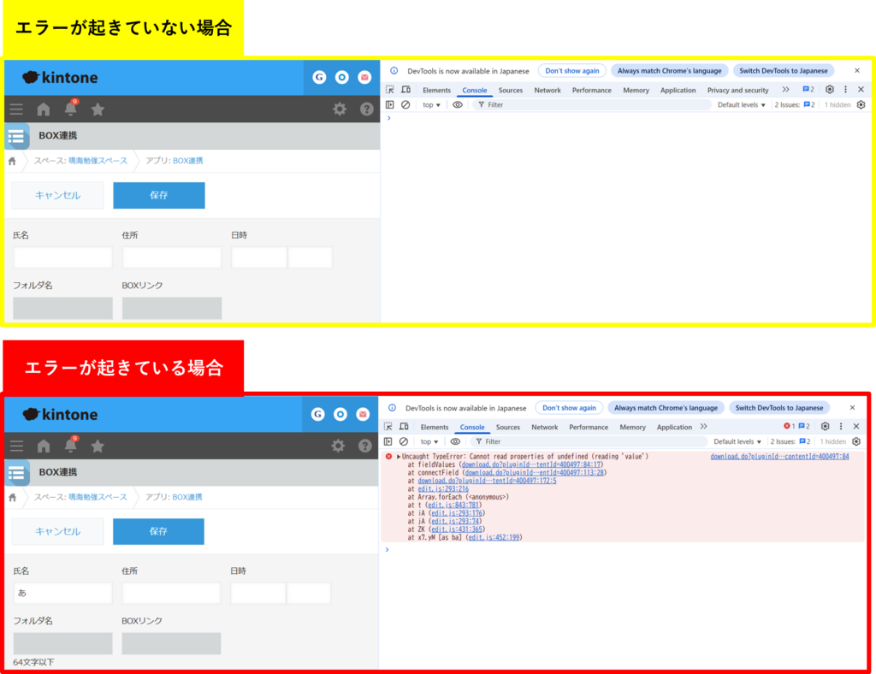
Task: Toggle console sidebar icon in the upper DevTools
Action: 390,104
